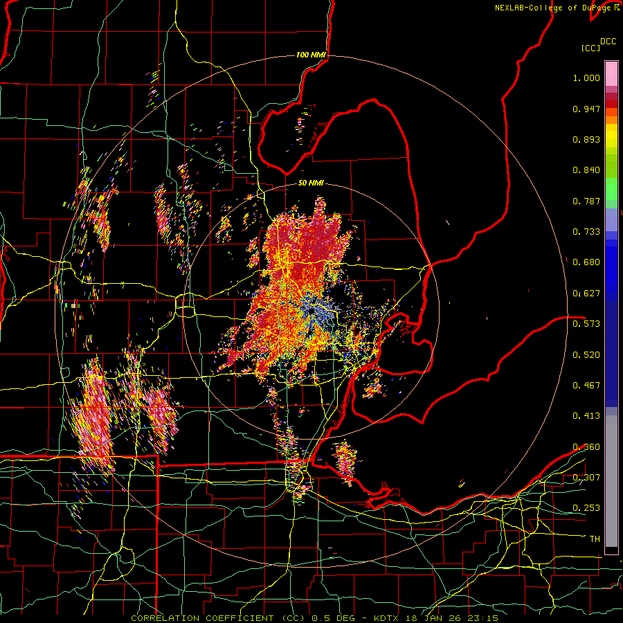Click the KDTX radar site at echo center
The height and width of the screenshot is (623, 623).
pyautogui.click(x=311, y=311)
